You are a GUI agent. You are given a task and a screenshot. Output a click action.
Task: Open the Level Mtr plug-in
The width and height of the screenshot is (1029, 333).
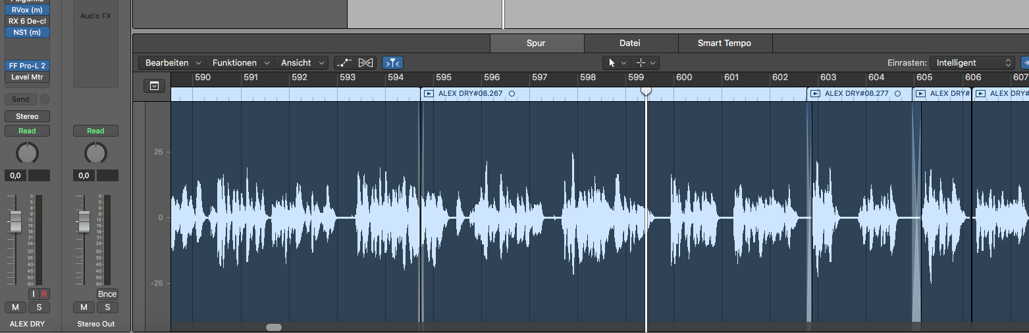click(27, 77)
